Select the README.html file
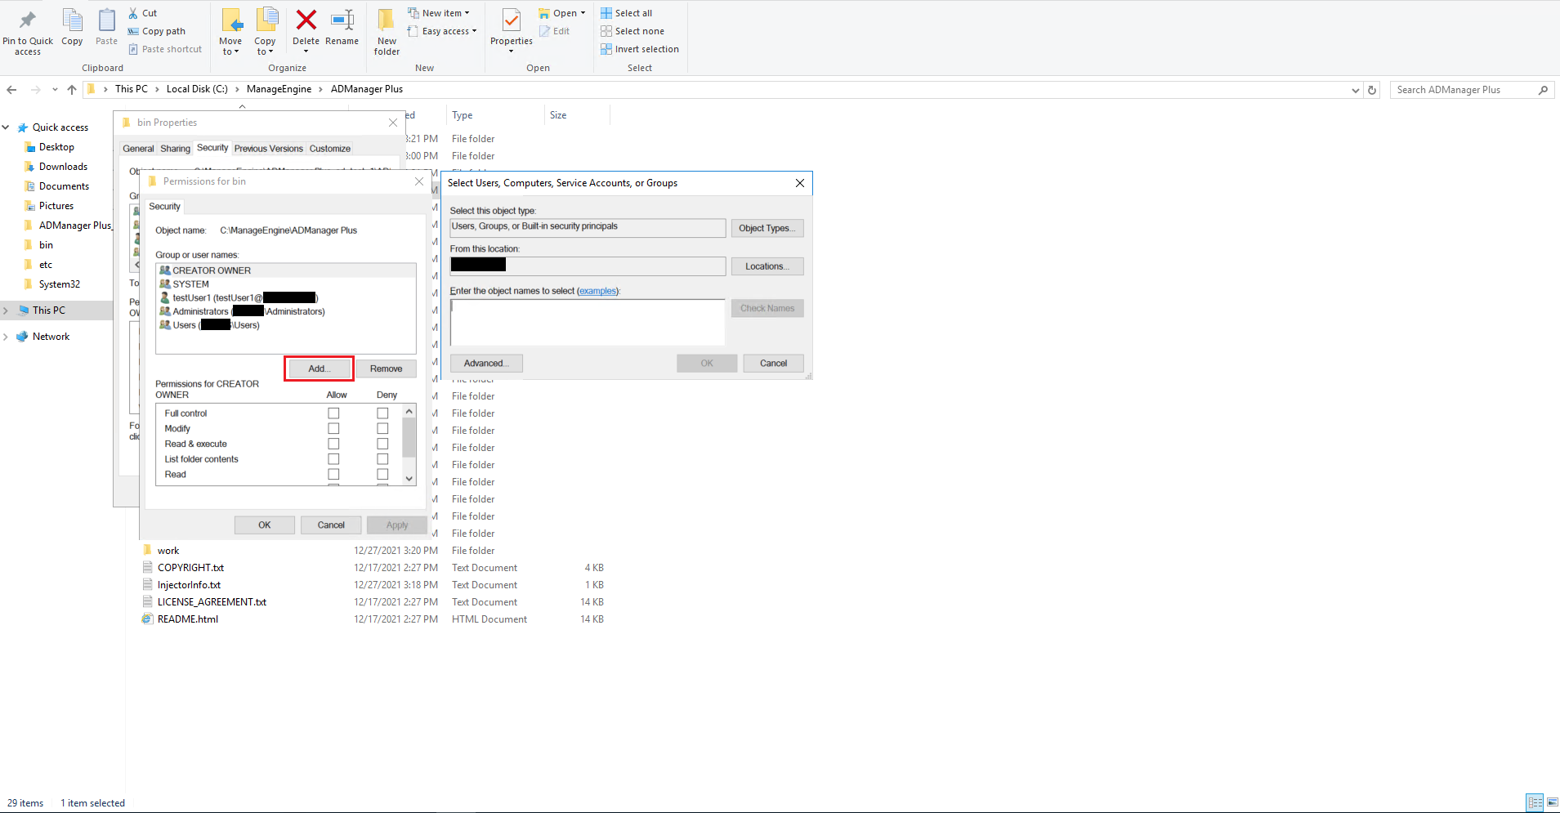The image size is (1560, 813). click(188, 619)
